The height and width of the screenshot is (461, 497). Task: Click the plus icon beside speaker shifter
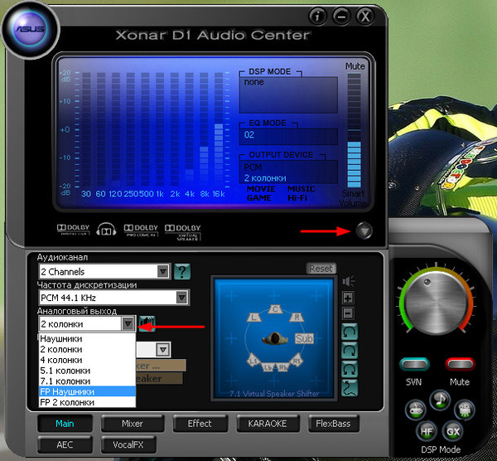tap(349, 298)
